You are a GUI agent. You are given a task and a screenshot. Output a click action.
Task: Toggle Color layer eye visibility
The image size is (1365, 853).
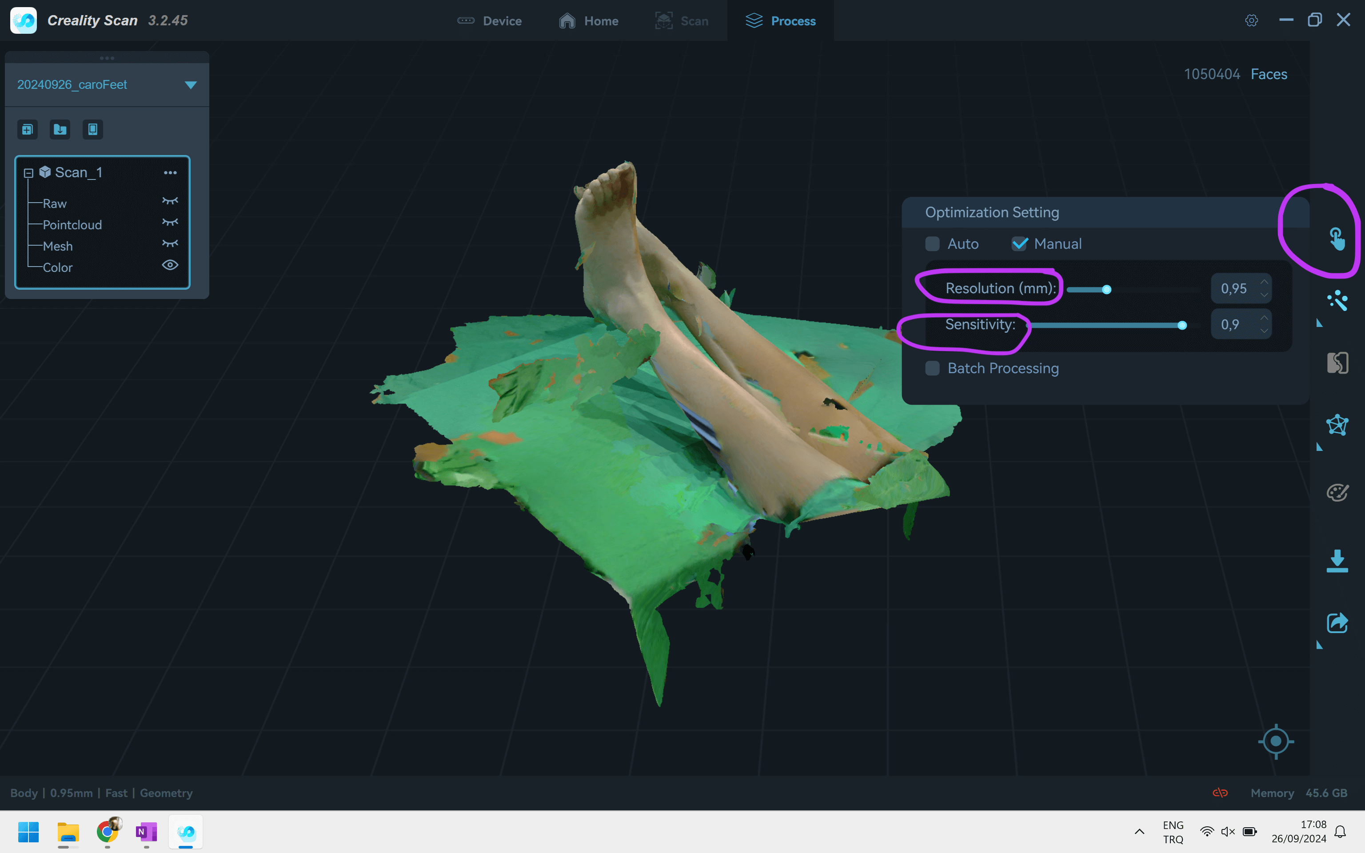click(x=170, y=264)
